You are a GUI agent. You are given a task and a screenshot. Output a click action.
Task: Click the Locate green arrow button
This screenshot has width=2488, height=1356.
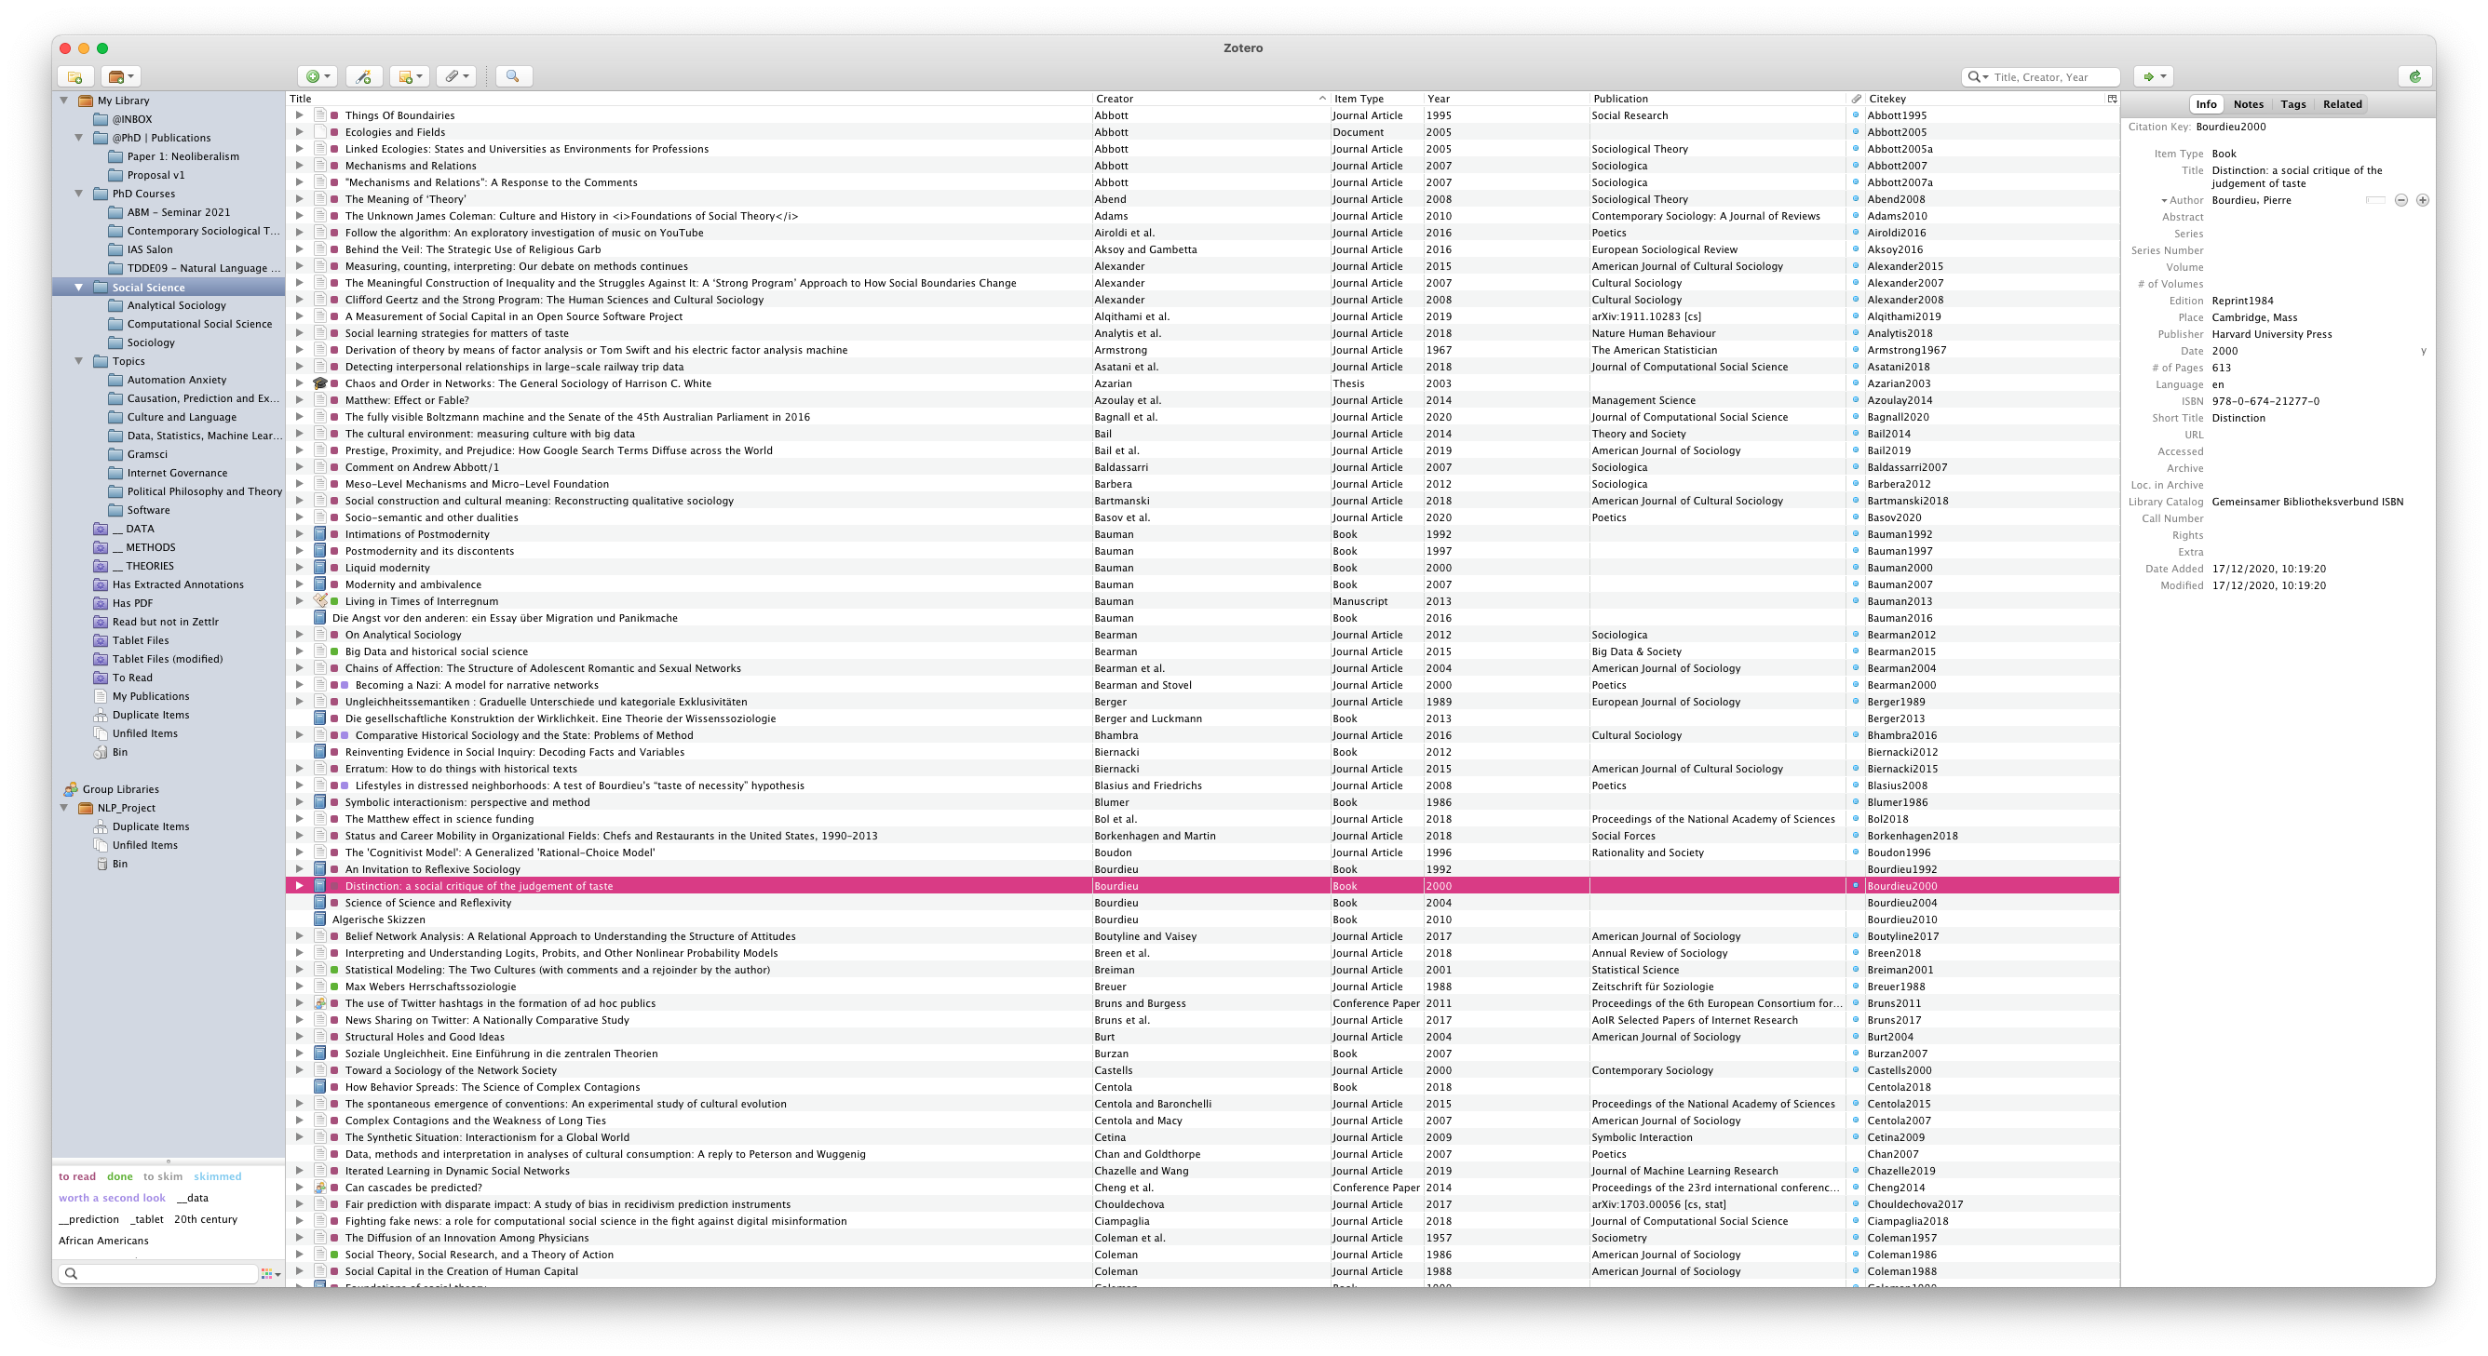point(2152,76)
